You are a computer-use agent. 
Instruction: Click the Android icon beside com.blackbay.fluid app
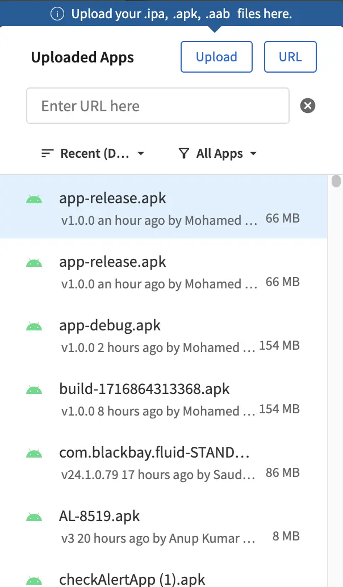pyautogui.click(x=34, y=454)
